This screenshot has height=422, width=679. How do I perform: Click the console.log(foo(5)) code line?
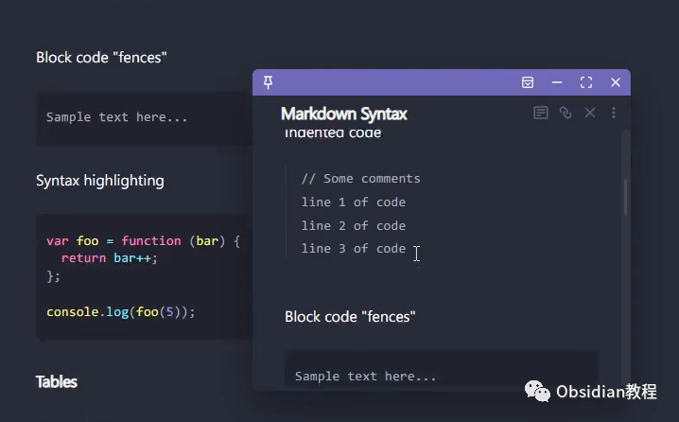pyautogui.click(x=121, y=312)
